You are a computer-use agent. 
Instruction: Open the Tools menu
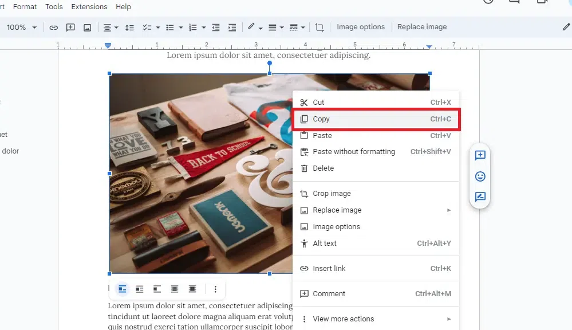point(54,6)
